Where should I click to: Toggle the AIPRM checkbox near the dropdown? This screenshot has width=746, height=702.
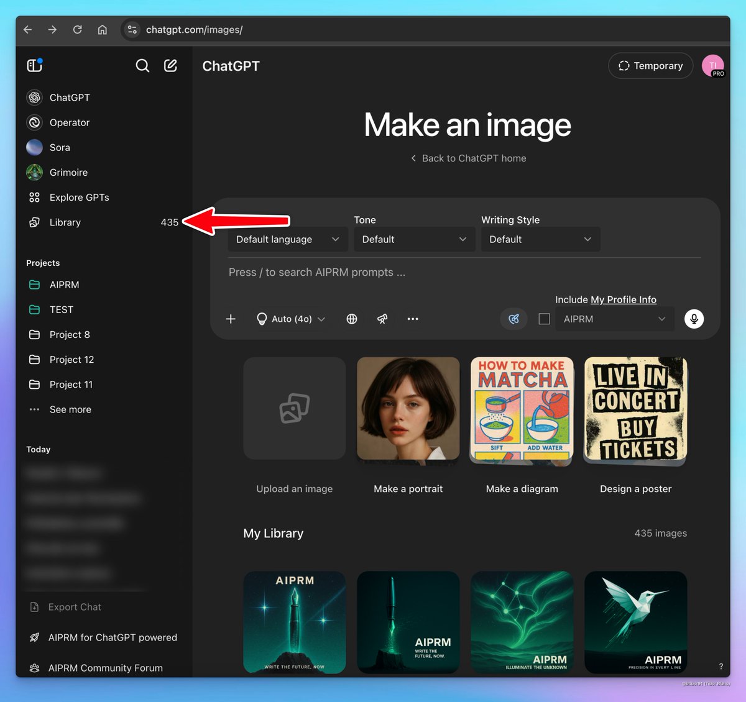coord(544,319)
